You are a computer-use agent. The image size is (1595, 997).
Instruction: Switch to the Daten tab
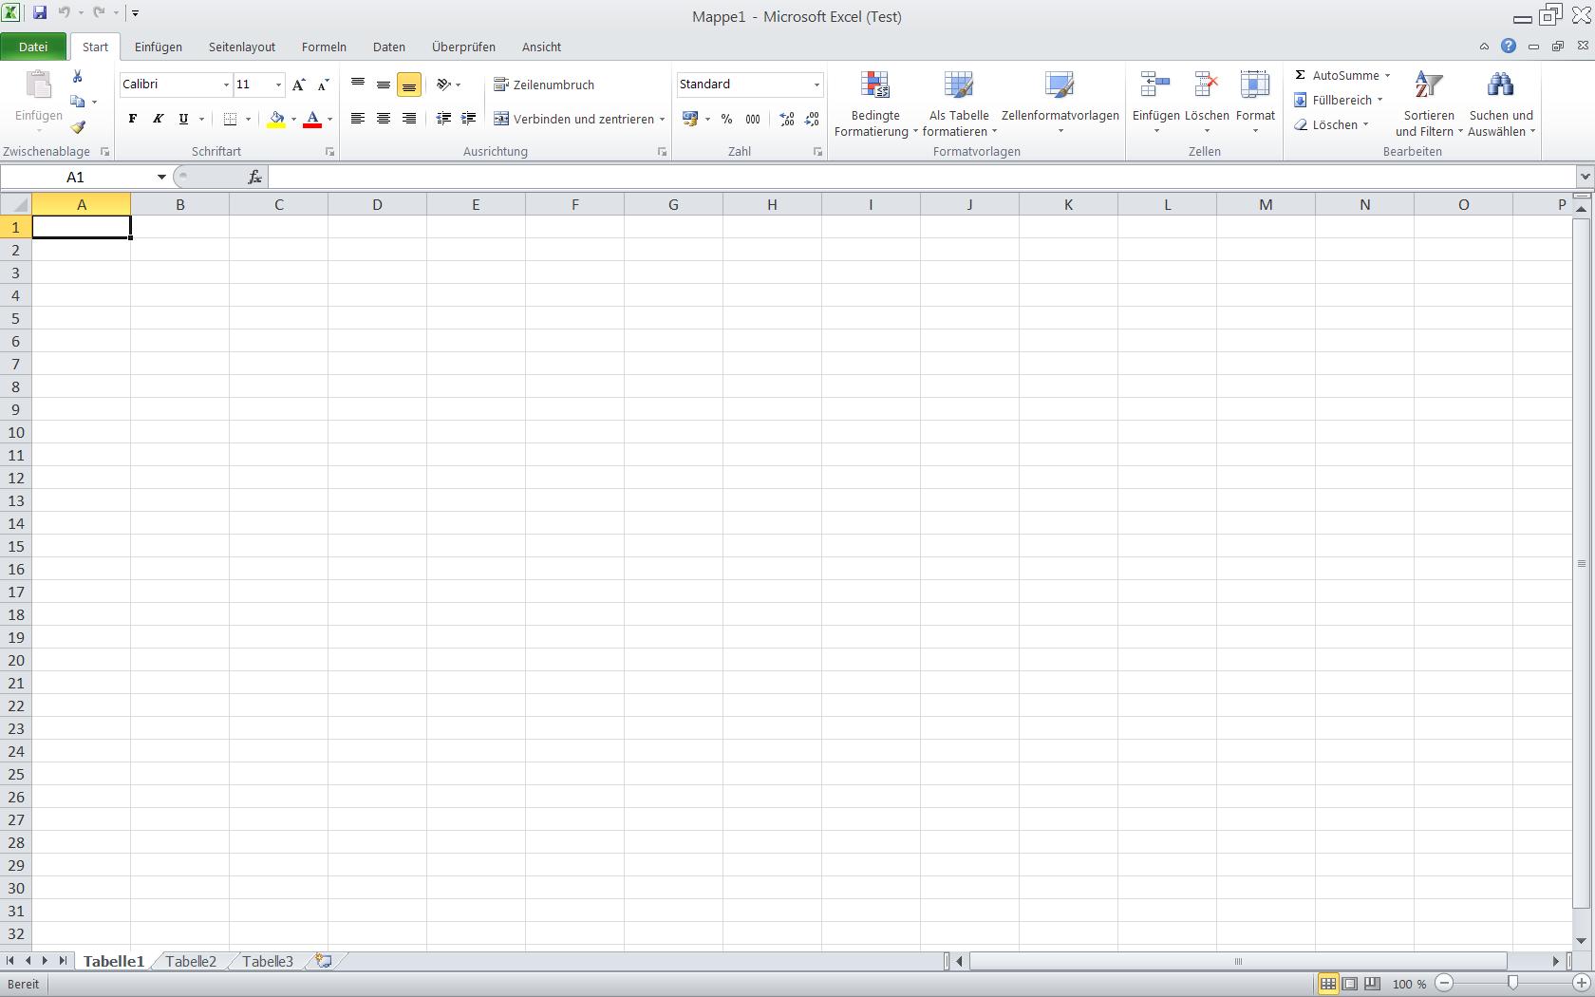pyautogui.click(x=389, y=47)
